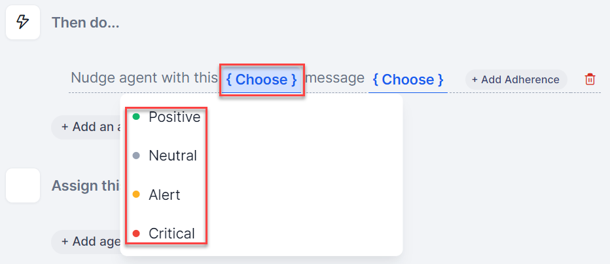610x264 pixels.
Task: Click the 'Then do...' section heading
Action: [86, 22]
